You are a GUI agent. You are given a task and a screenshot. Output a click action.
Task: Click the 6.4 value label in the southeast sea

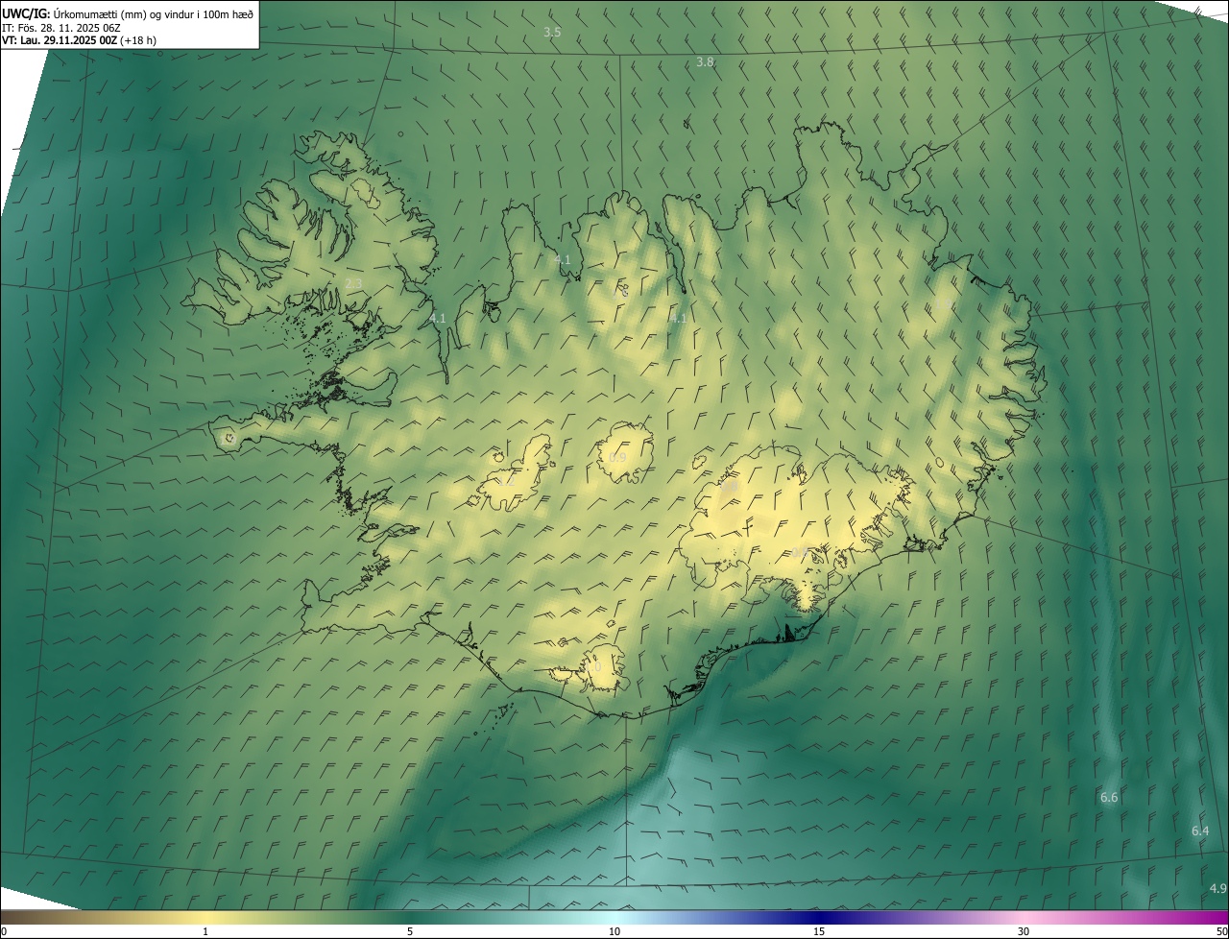point(1200,831)
